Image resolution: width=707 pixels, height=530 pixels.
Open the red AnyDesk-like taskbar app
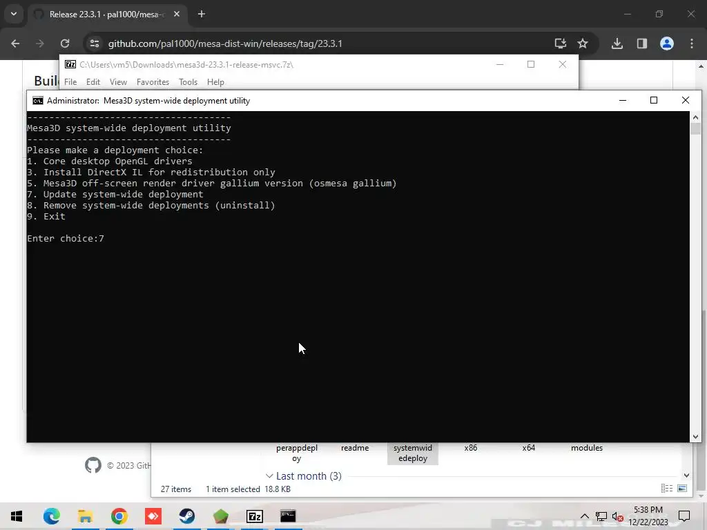coord(153,516)
